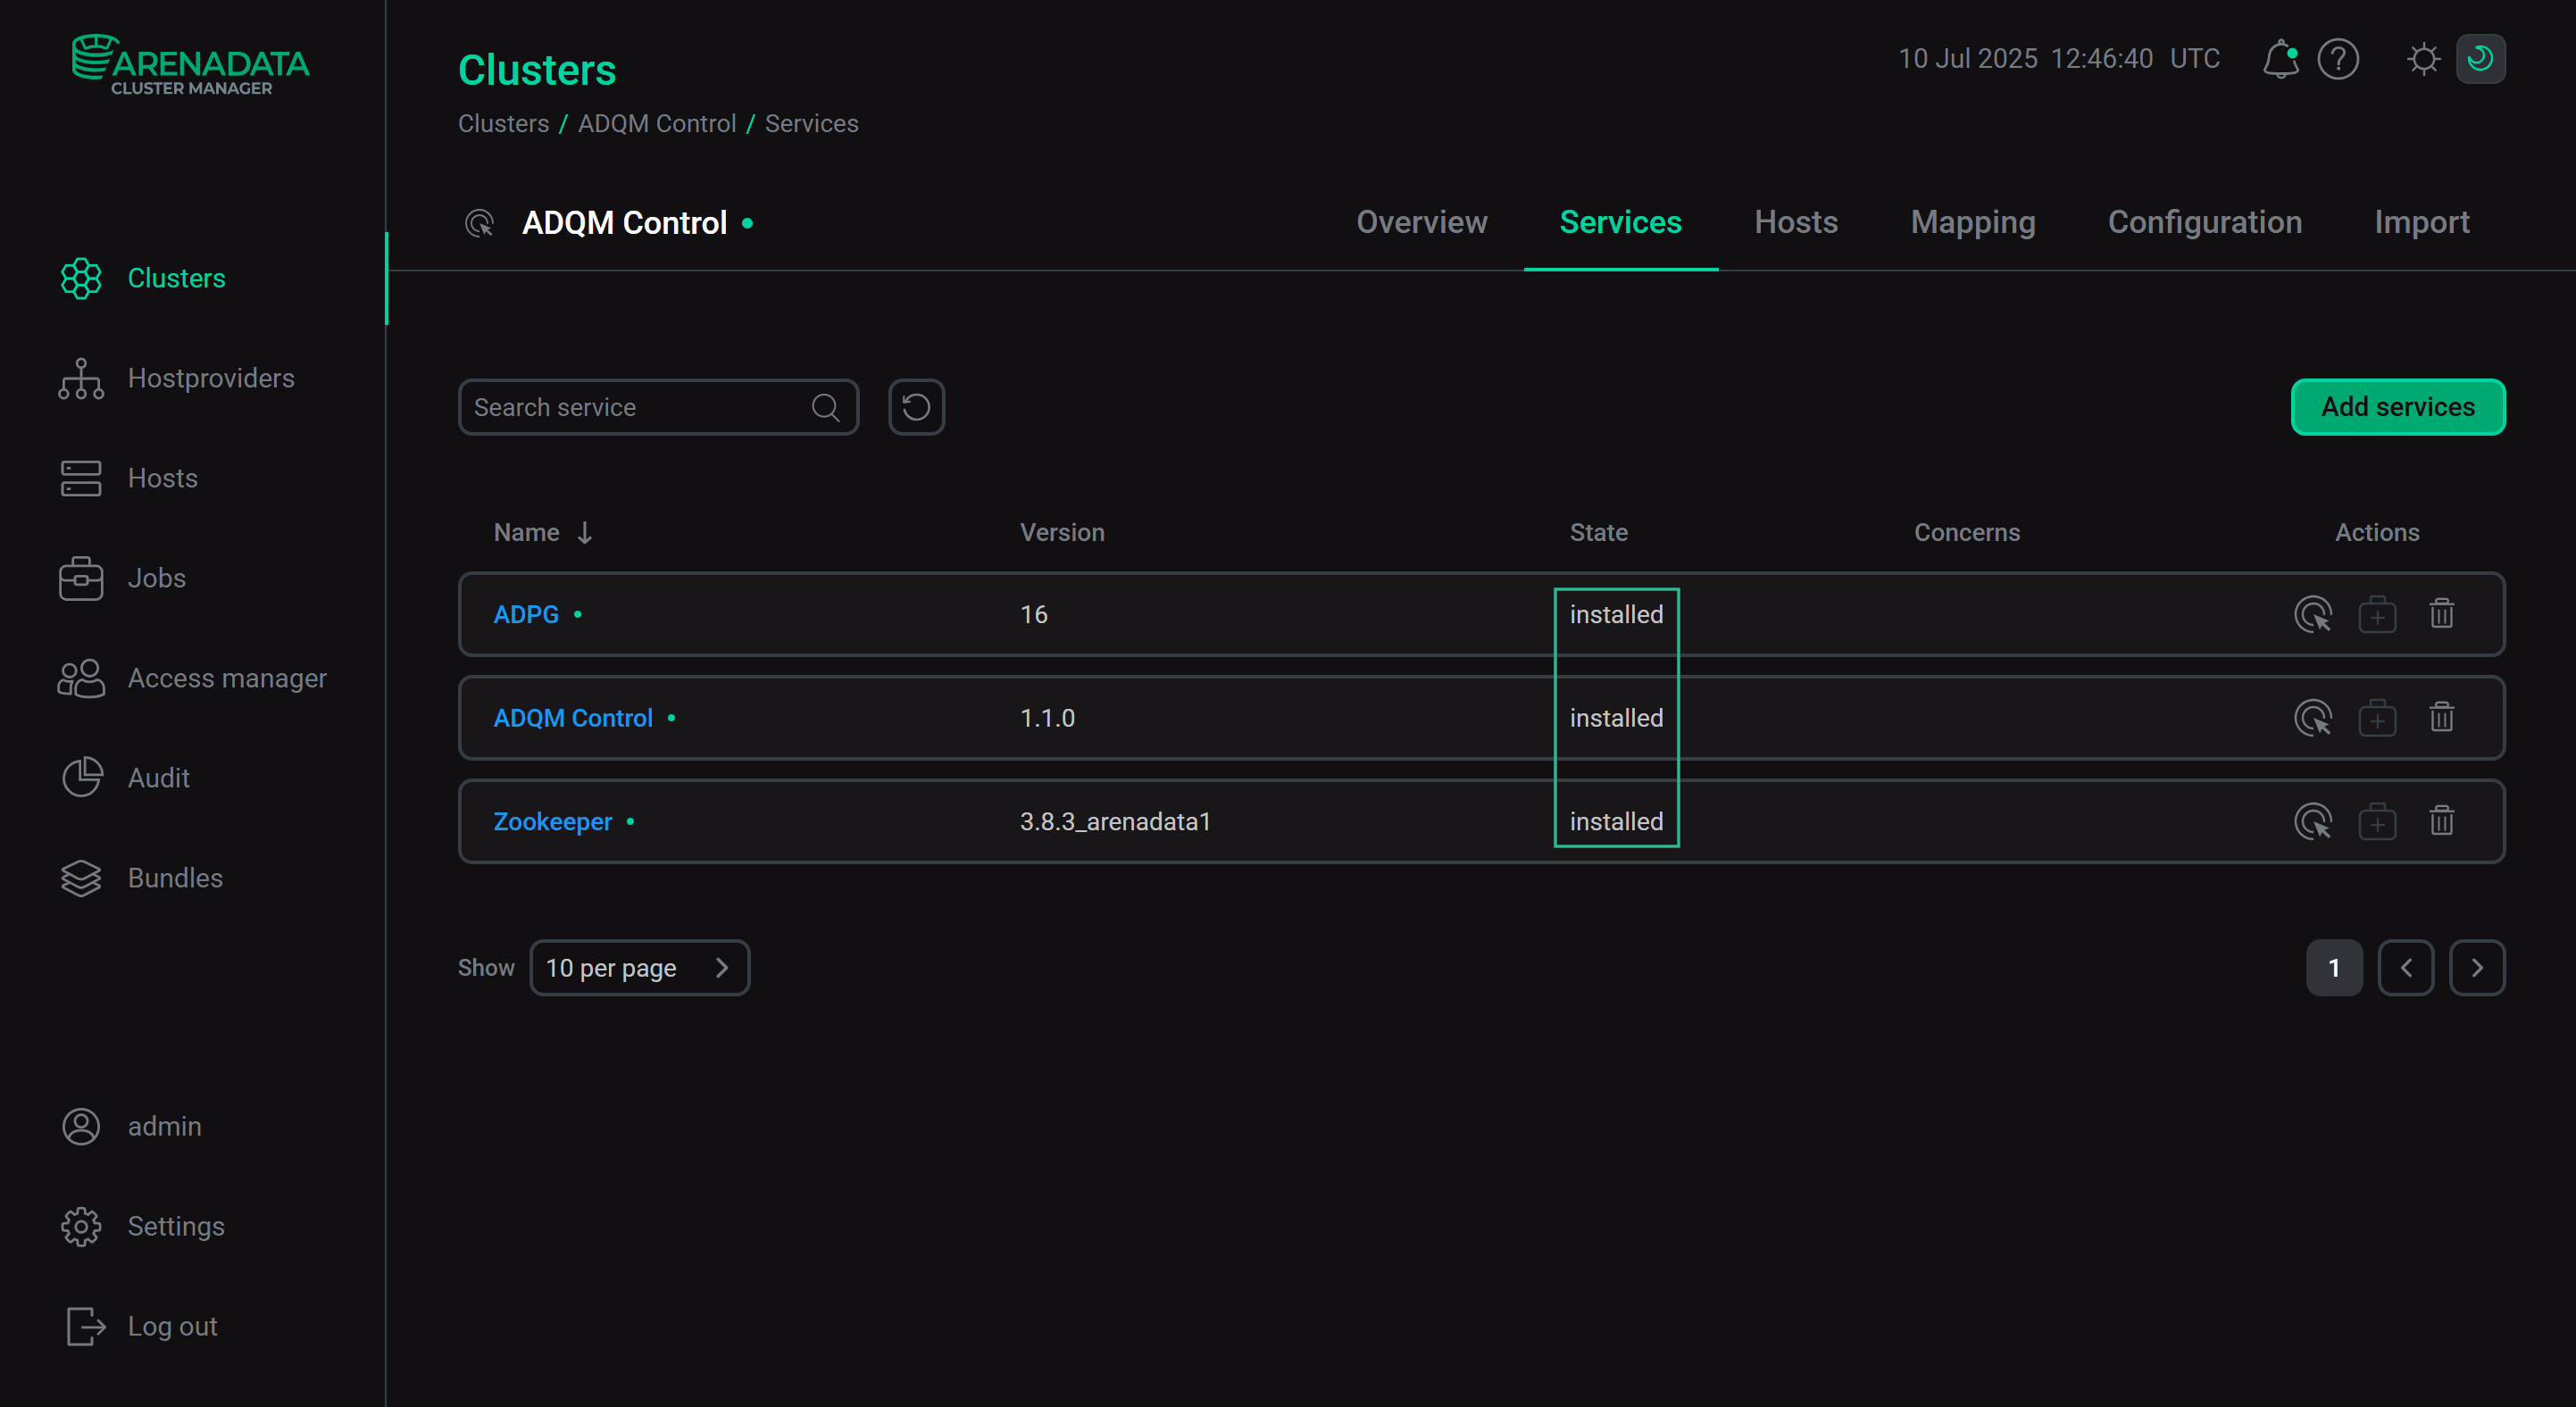This screenshot has height=1407, width=2576.
Task: Open the Zookeeper service link
Action: tap(552, 821)
